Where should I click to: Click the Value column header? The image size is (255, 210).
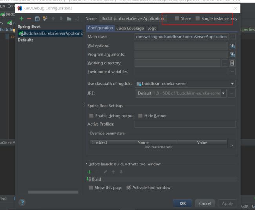(202, 142)
